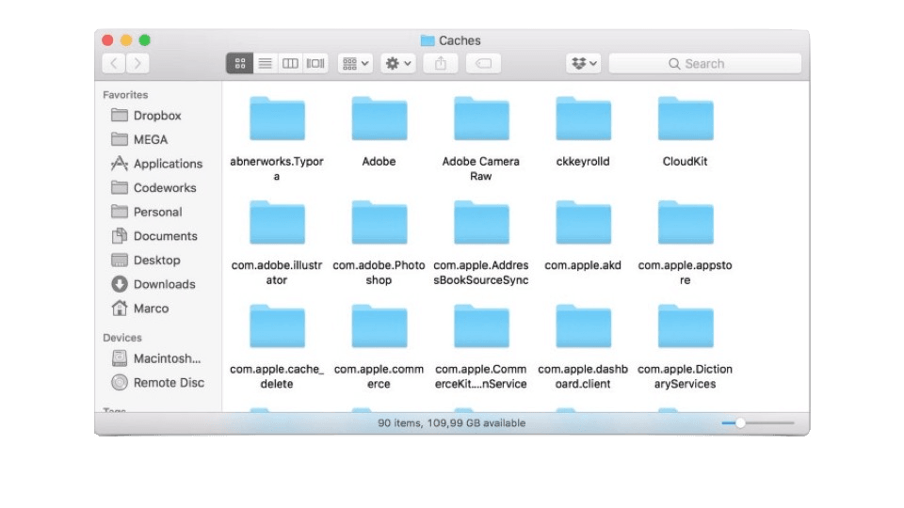Viewport: 904px width, 508px height.
Task: Switch to list view mode
Action: point(266,64)
